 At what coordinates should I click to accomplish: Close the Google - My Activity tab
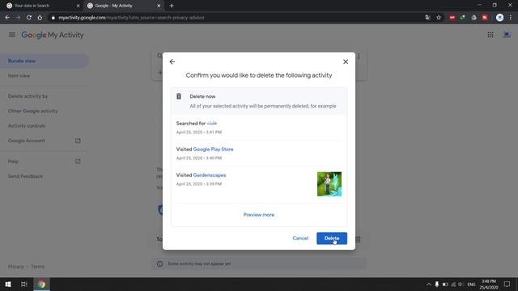[159, 6]
